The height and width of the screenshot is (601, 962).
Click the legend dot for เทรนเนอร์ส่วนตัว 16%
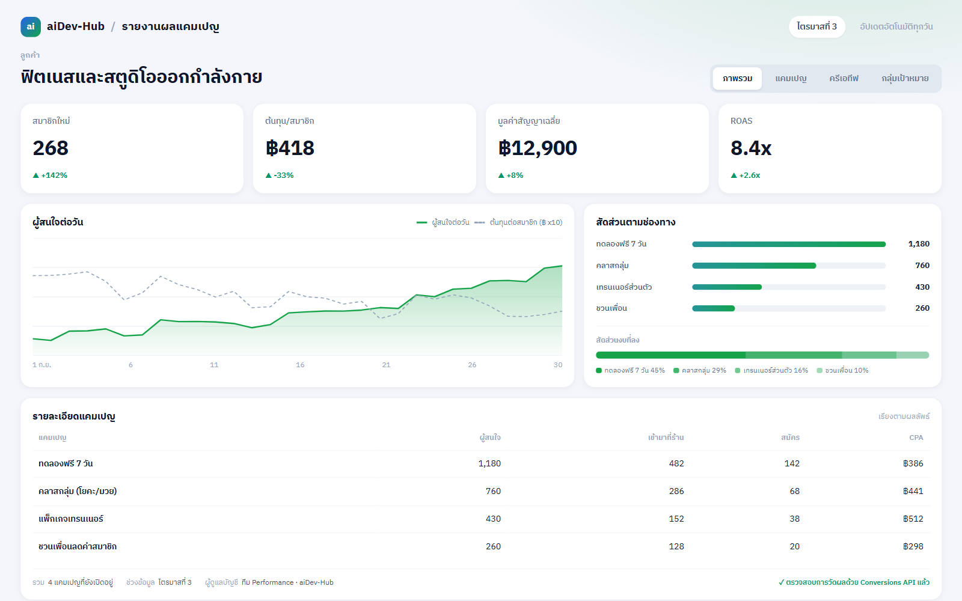click(738, 370)
